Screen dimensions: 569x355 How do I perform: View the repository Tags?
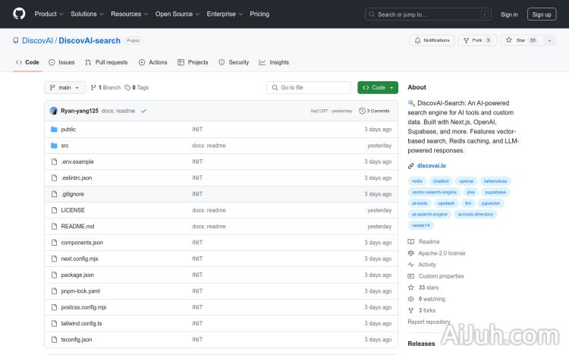point(137,87)
